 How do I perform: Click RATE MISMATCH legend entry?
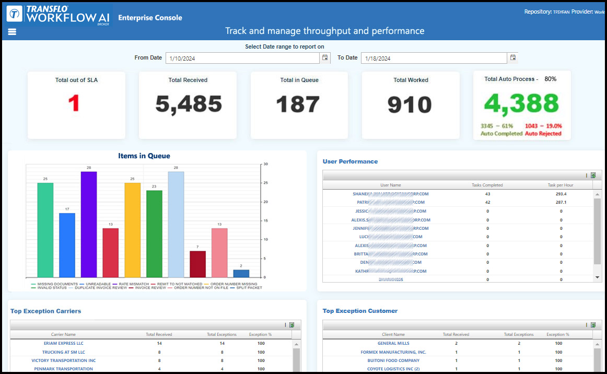coord(131,284)
